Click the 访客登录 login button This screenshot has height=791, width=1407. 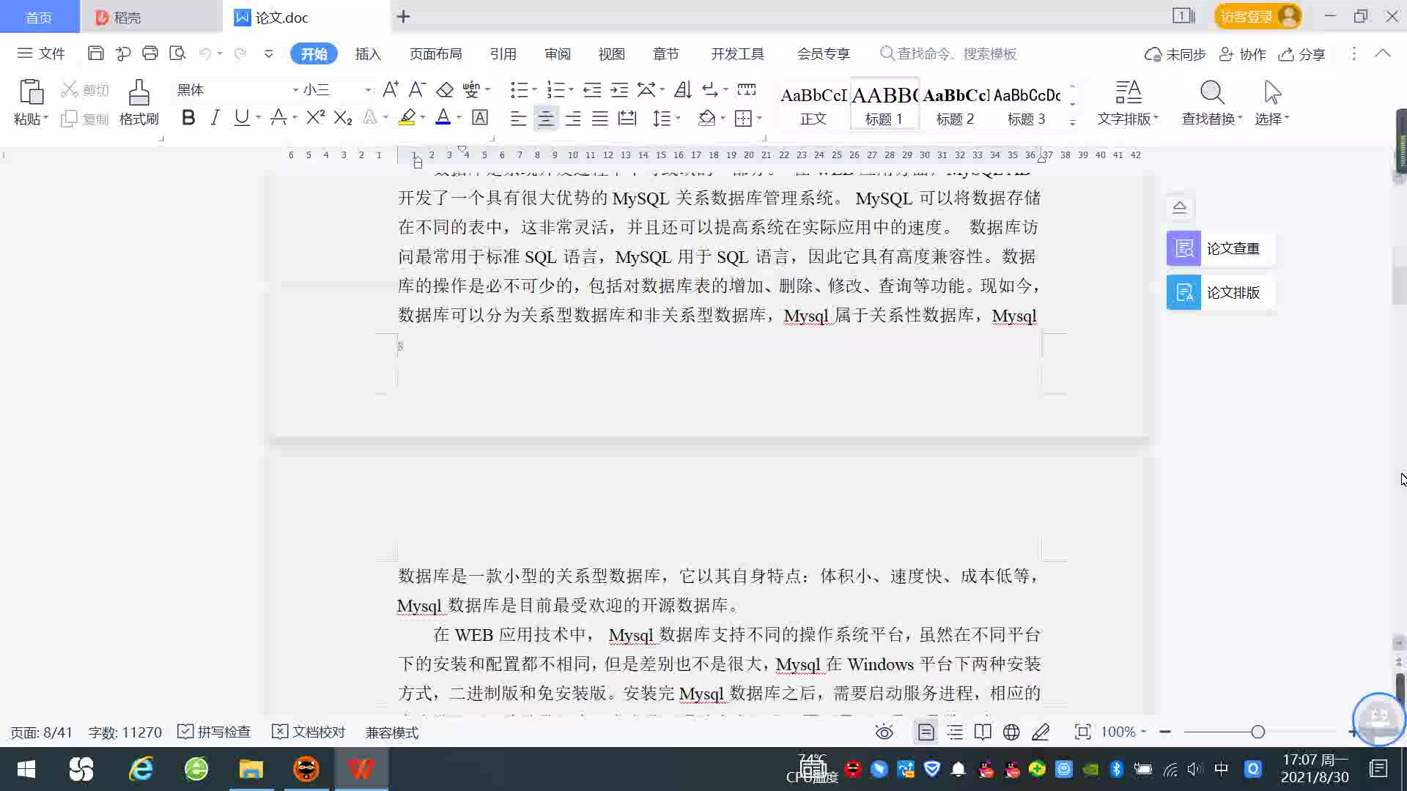coord(1258,16)
